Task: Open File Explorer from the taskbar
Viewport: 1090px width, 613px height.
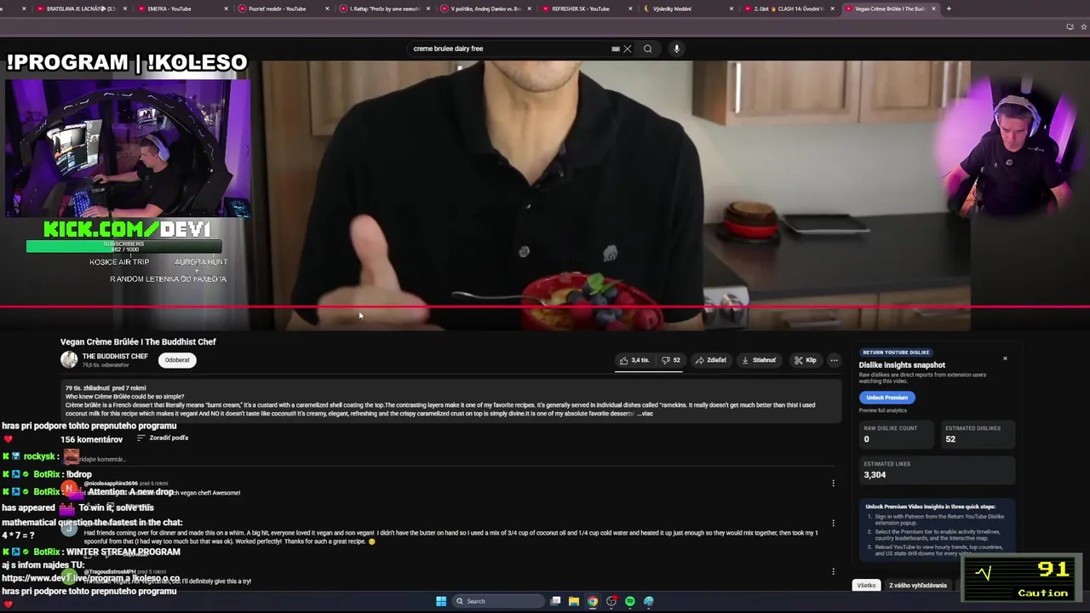Action: 574,601
